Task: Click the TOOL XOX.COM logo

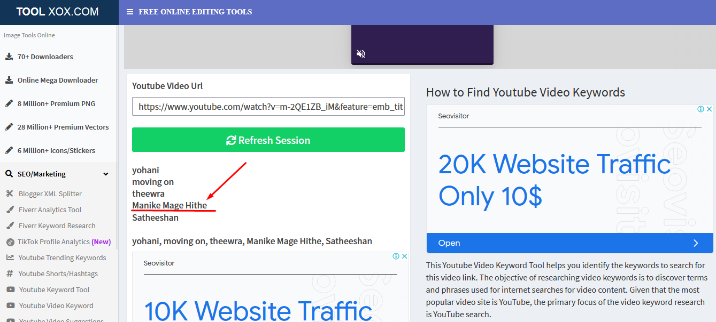Action: point(58,12)
